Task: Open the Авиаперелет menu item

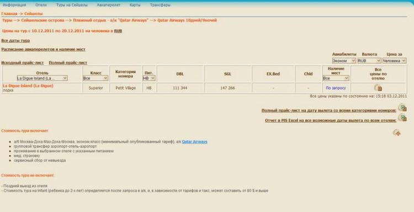Action: 109,5
